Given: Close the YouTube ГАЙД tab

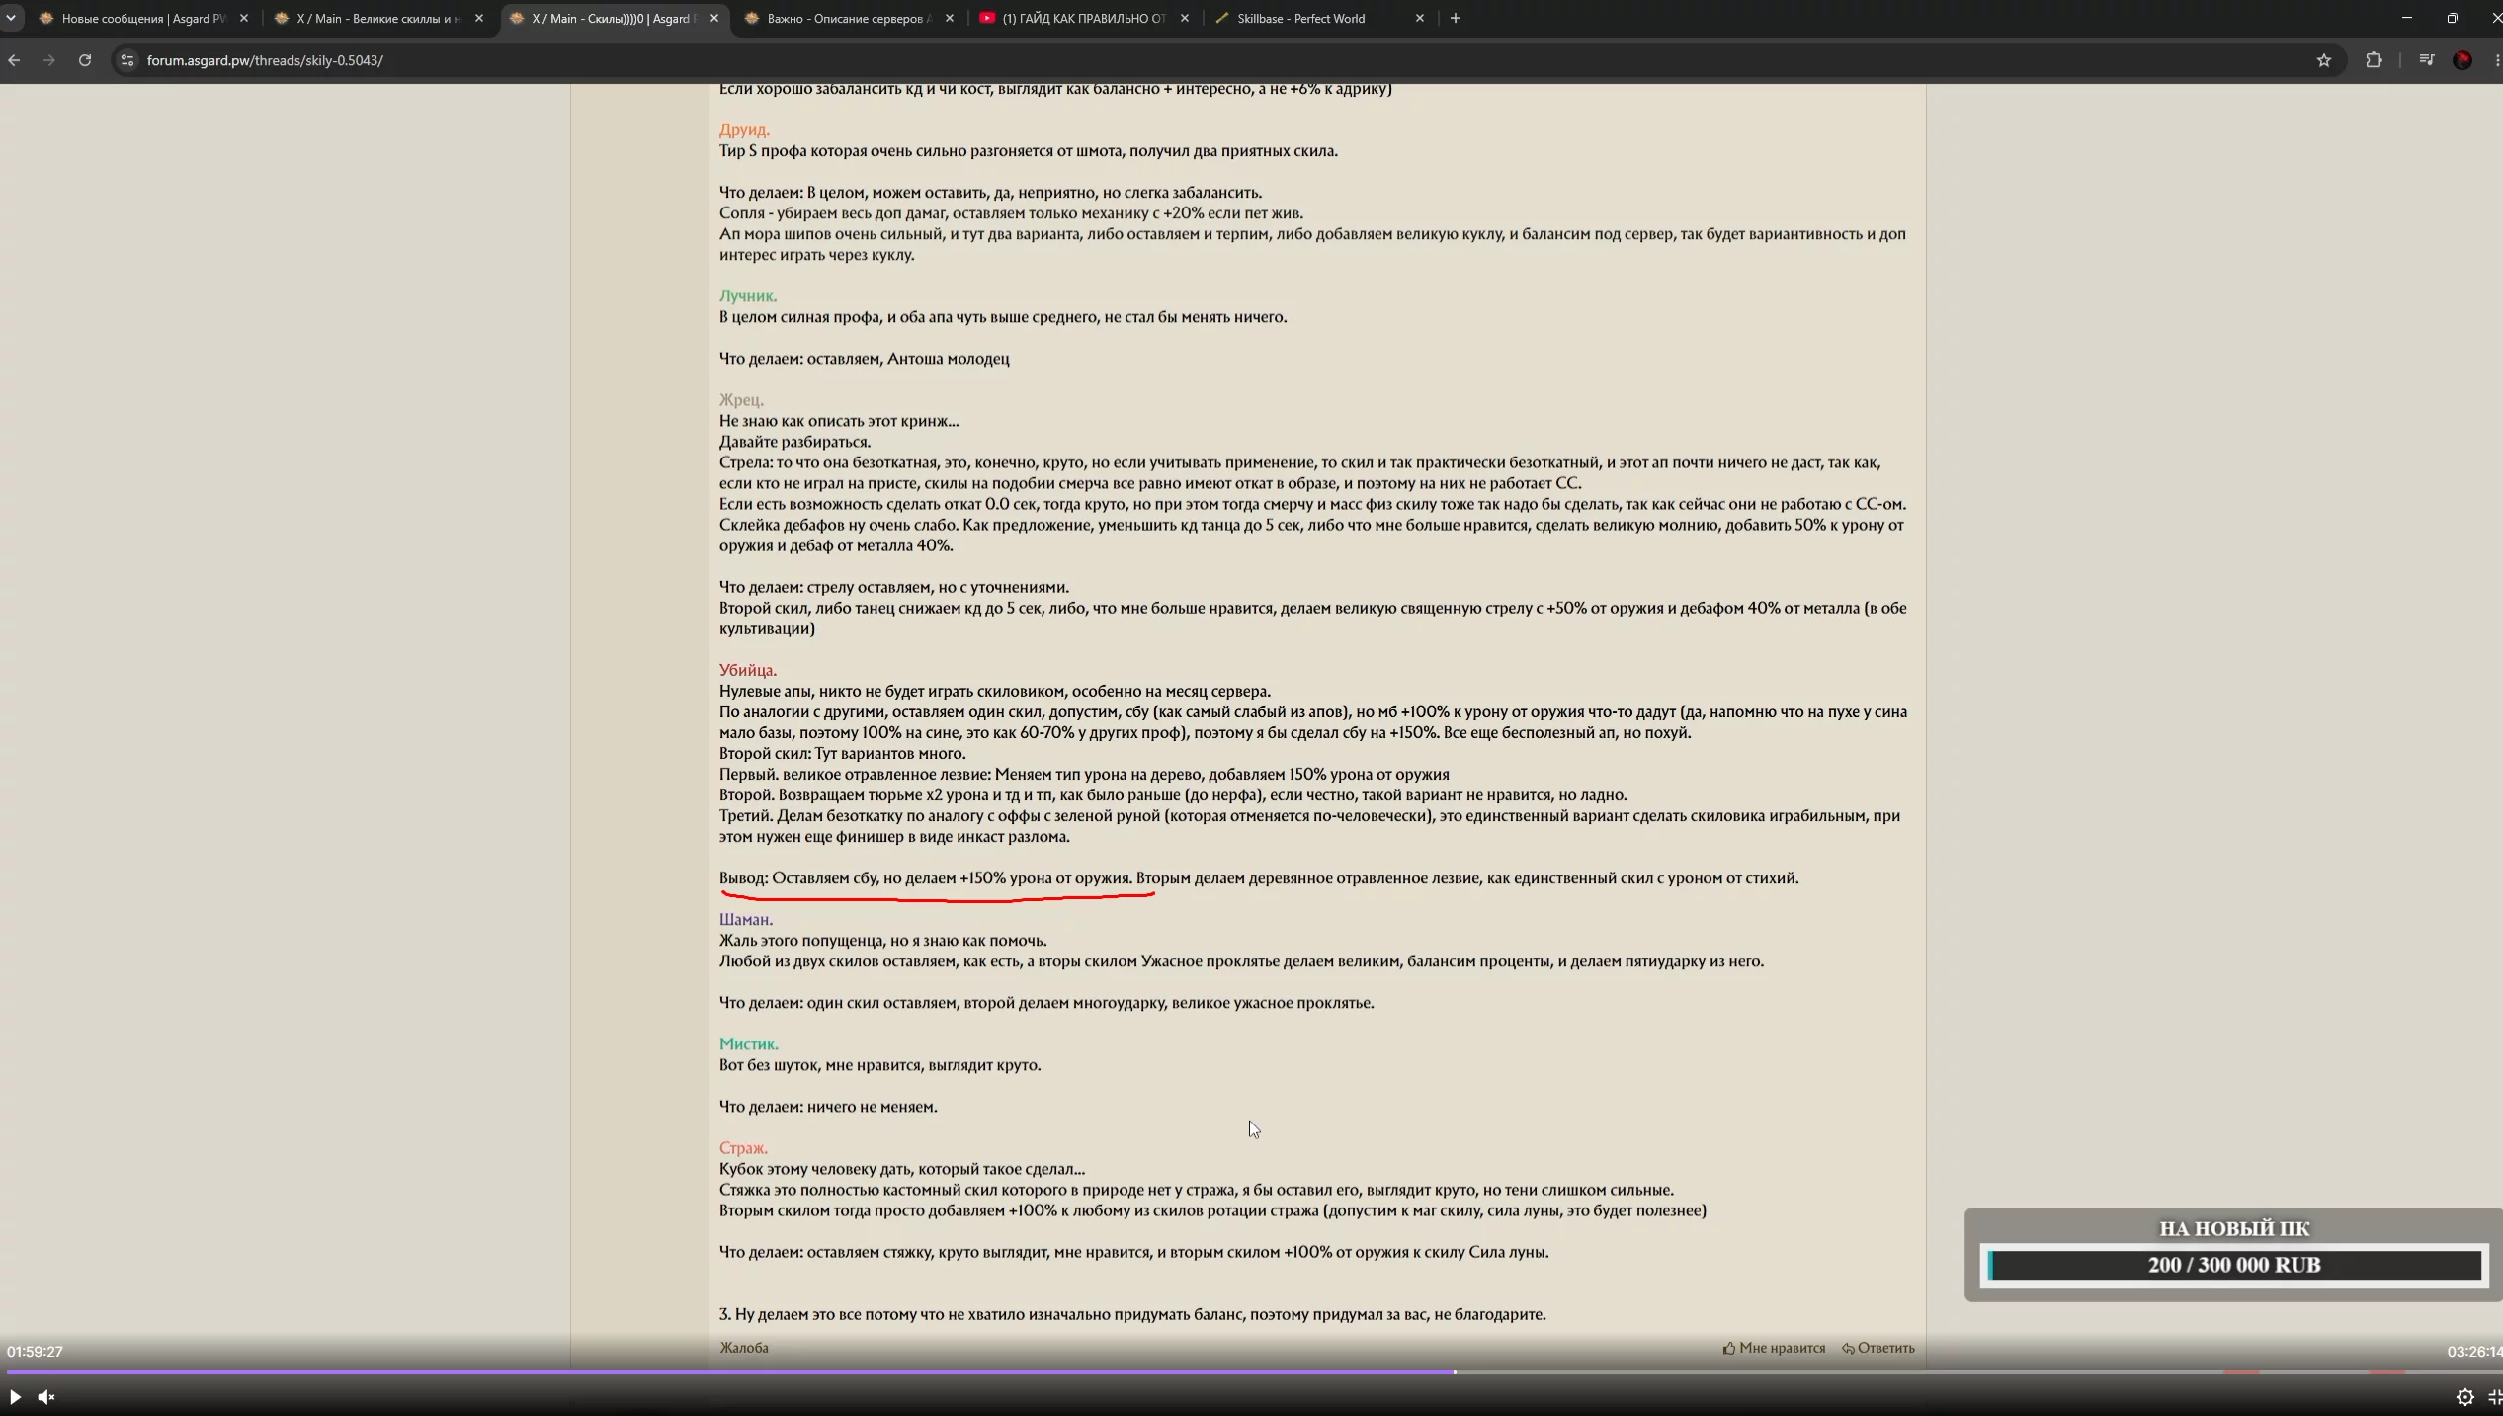Looking at the screenshot, I should [x=1185, y=18].
